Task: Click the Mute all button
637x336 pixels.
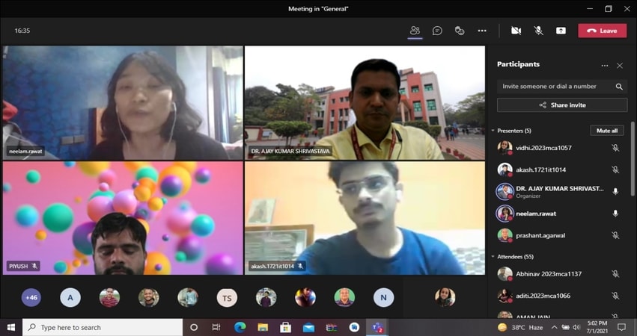Action: pos(606,131)
